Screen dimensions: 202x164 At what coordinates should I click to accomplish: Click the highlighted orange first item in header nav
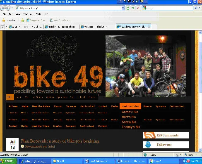10,97
